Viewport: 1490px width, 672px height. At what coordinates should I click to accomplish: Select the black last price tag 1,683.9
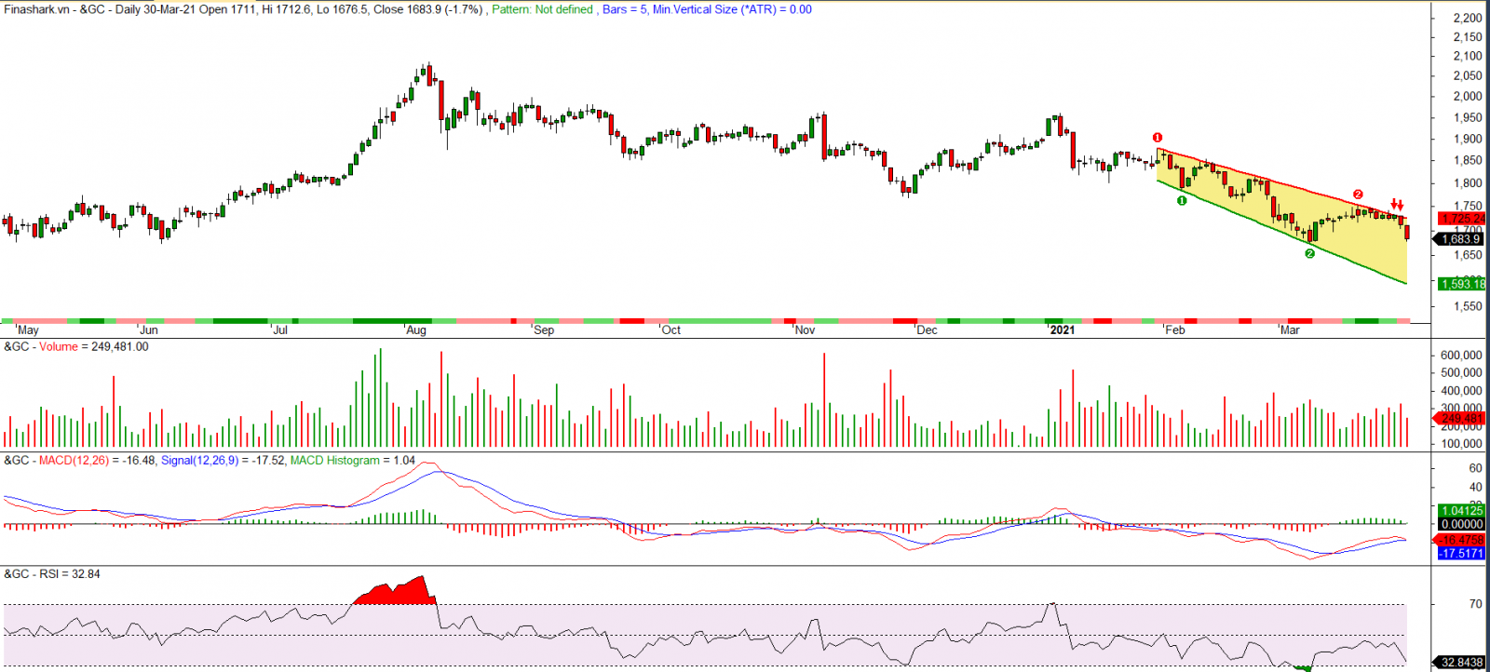(x=1460, y=239)
